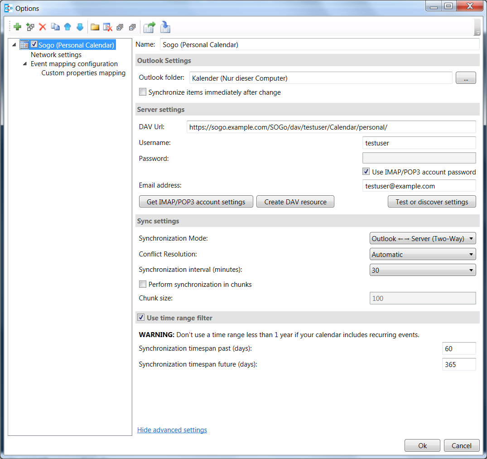487x459 pixels.
Task: Add multiple profiles icon in toolbar
Action: [30, 27]
